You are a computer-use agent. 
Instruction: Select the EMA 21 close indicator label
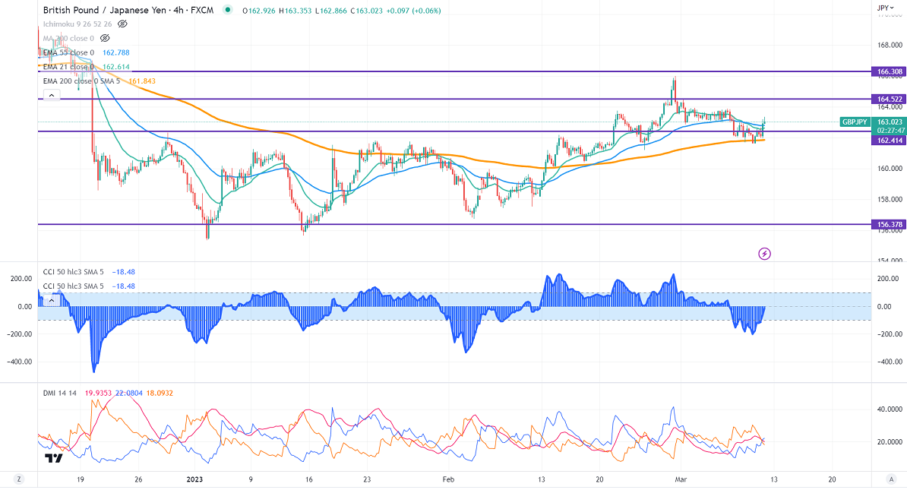coord(68,67)
